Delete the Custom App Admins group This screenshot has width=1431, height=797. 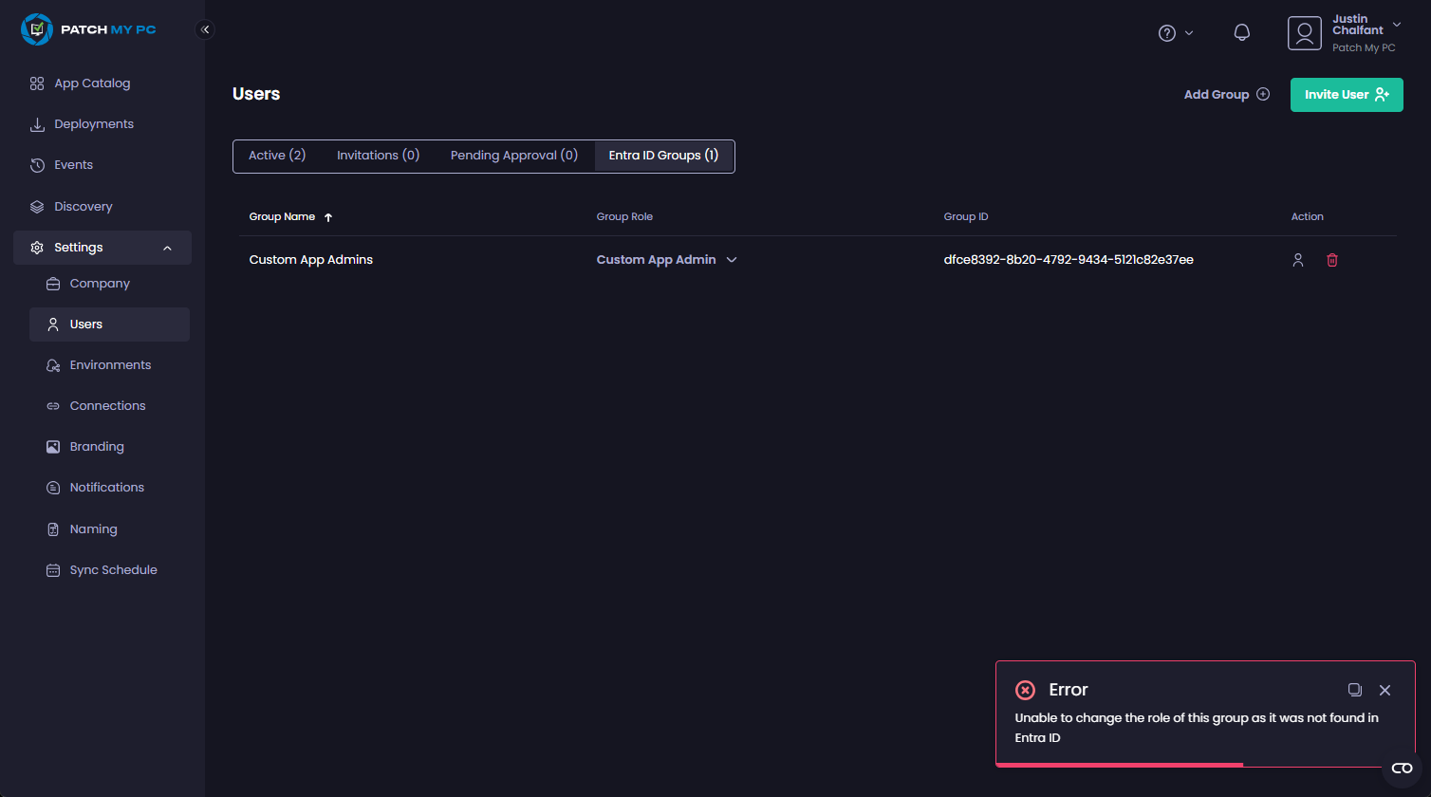(1331, 259)
